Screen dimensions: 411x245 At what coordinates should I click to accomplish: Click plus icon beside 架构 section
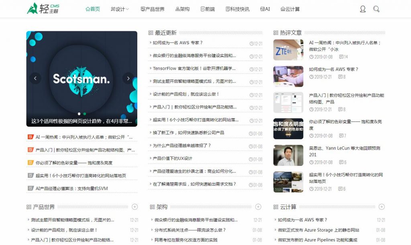tap(258, 207)
